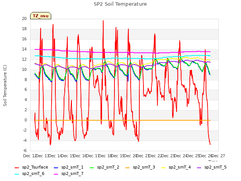This screenshot has height=181, width=241.
Task: Click the 10 y-axis tick label
Action: click(x=24, y=69)
